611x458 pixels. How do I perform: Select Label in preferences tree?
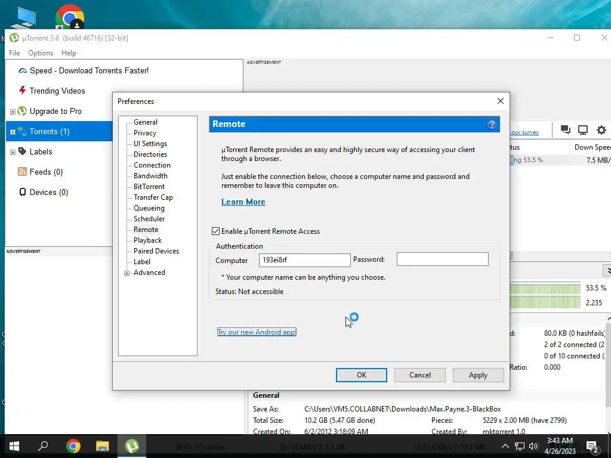142,262
